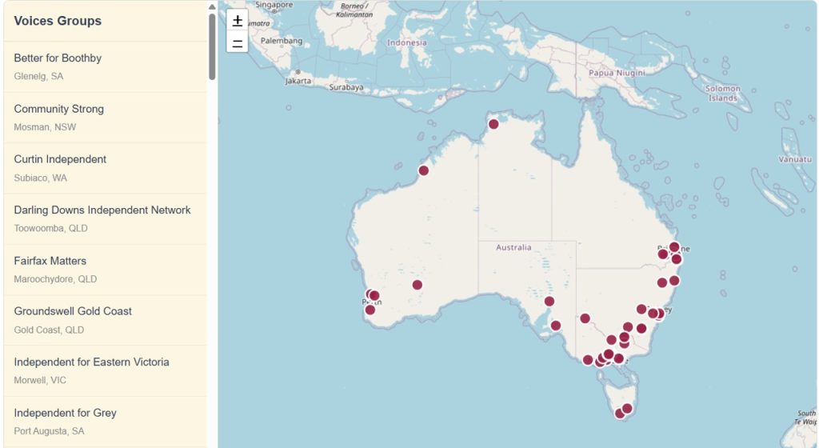The height and width of the screenshot is (448, 819).
Task: Click the inland marker west of Sydney
Action: click(x=642, y=309)
